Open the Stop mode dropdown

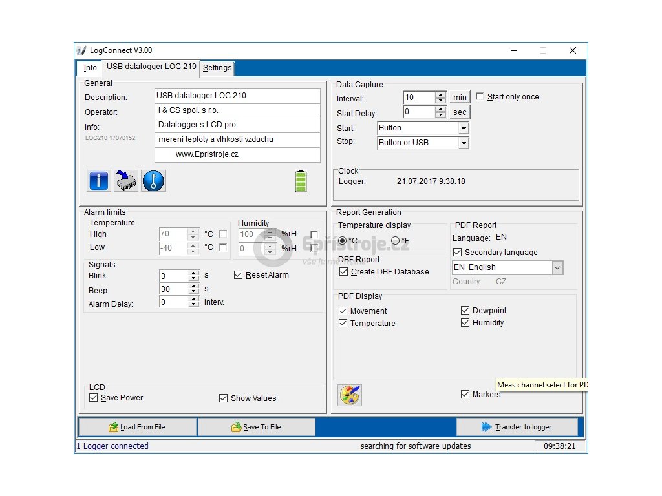[x=463, y=143]
